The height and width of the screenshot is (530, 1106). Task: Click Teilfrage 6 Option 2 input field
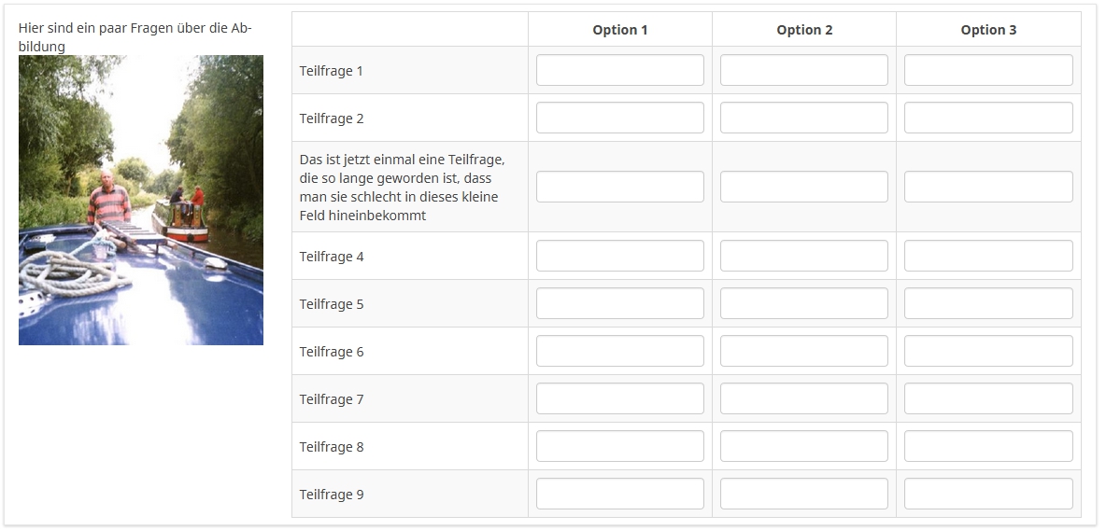point(803,351)
